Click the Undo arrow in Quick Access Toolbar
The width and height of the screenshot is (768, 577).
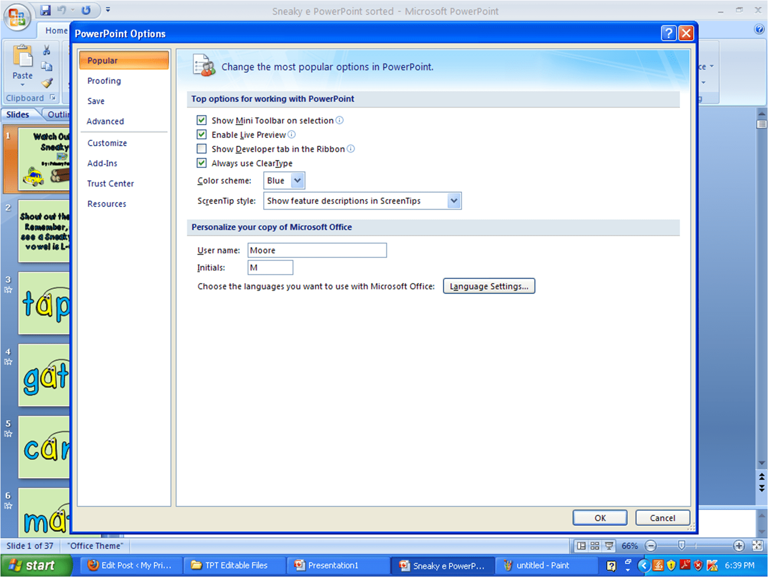coord(62,10)
